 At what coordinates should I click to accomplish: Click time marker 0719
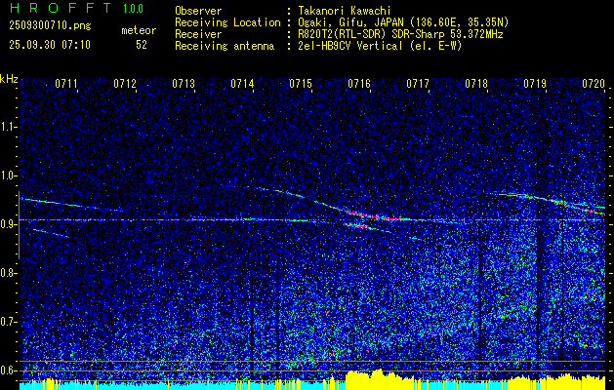[535, 84]
